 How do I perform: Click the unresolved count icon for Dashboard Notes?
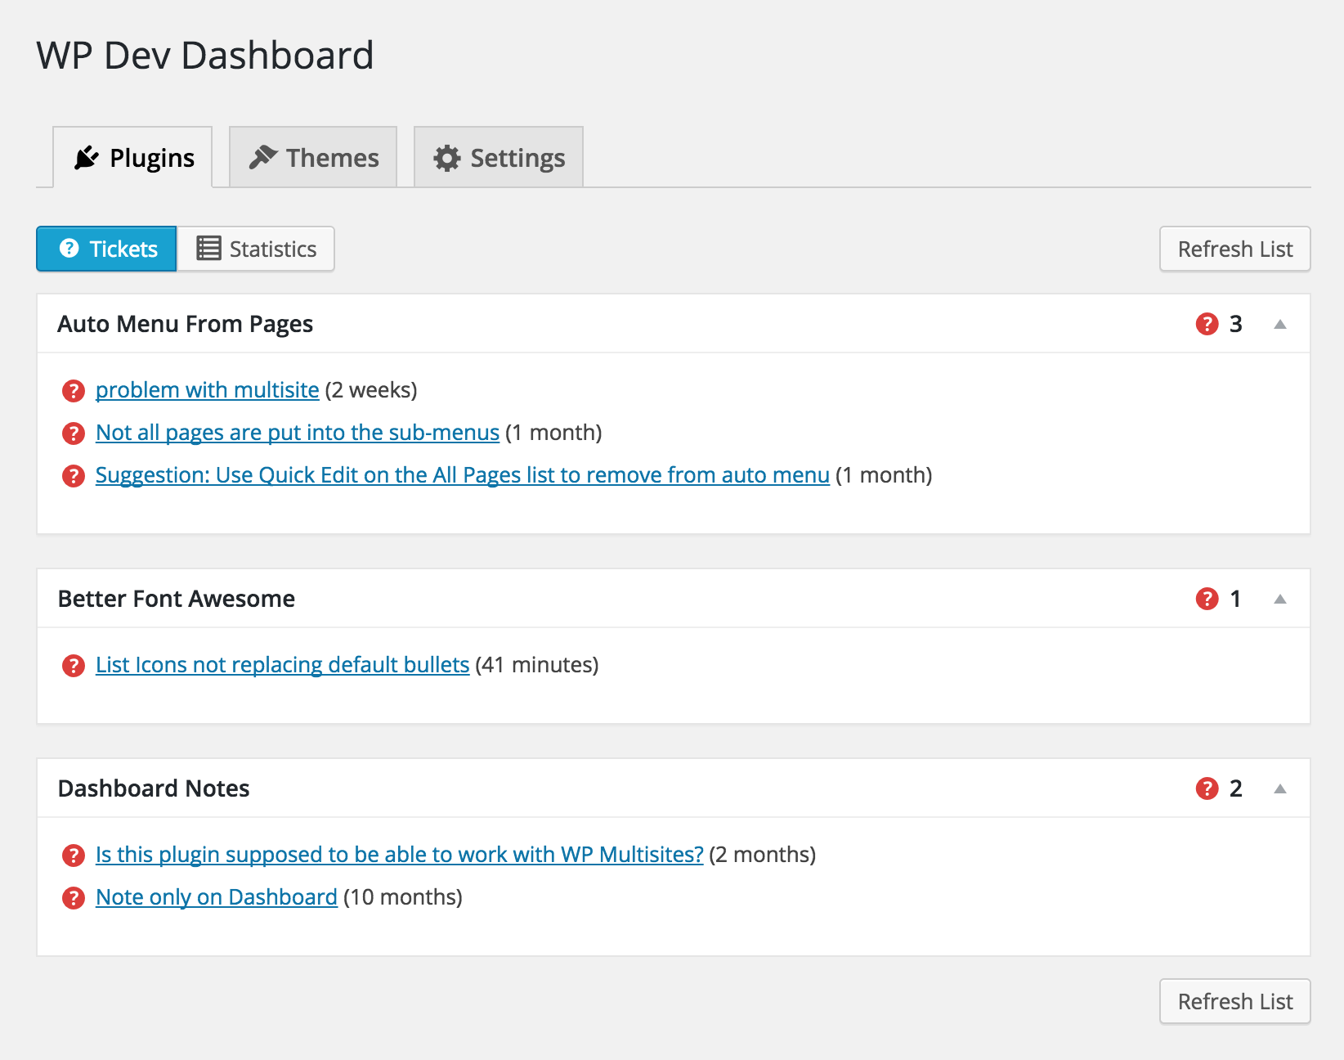click(1207, 788)
